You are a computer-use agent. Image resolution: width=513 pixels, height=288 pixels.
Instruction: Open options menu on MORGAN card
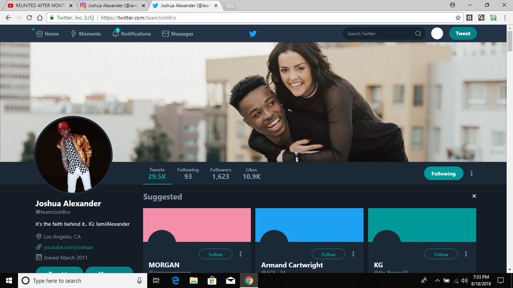click(x=241, y=254)
